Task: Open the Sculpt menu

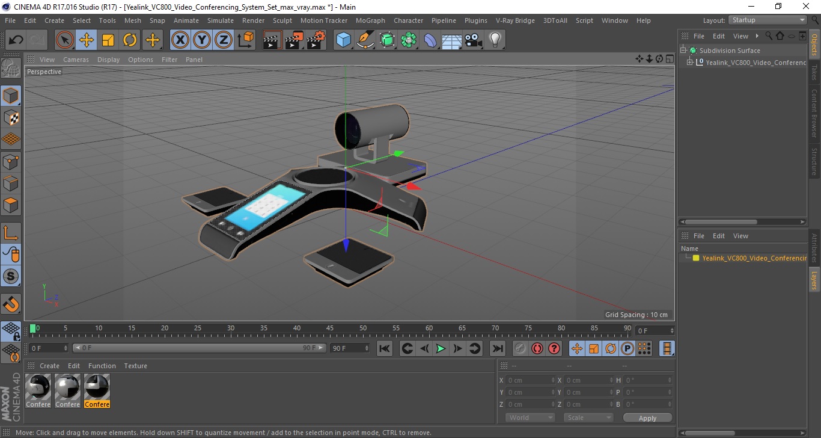Action: 282,20
